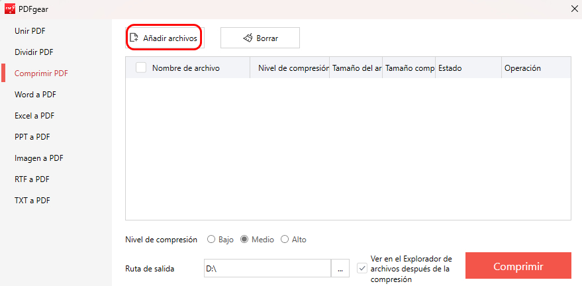Click the Estado column header

(x=468, y=68)
